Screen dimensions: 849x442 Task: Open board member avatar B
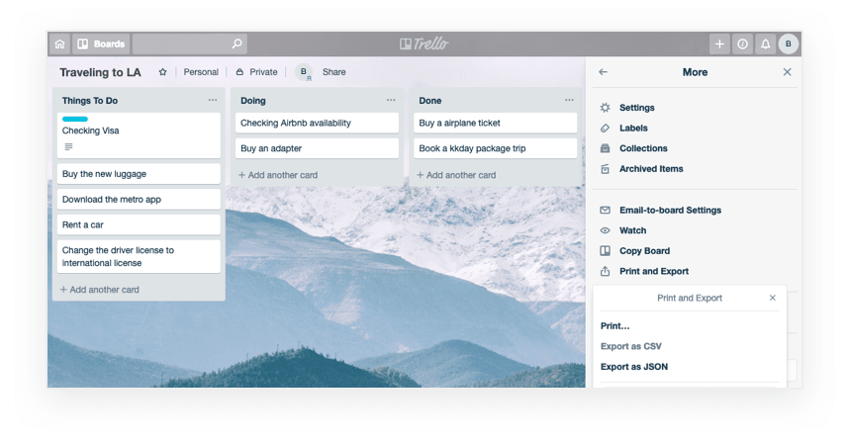[304, 72]
